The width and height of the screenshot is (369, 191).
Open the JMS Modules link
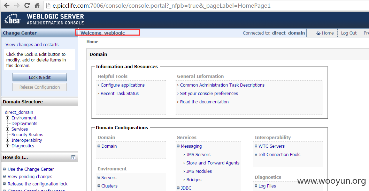[199, 171]
